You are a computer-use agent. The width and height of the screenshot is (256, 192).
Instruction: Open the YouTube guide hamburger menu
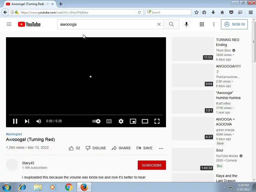click(9, 24)
